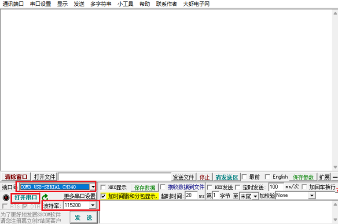Click the 超时时间 input field showing 20

(x=191, y=195)
